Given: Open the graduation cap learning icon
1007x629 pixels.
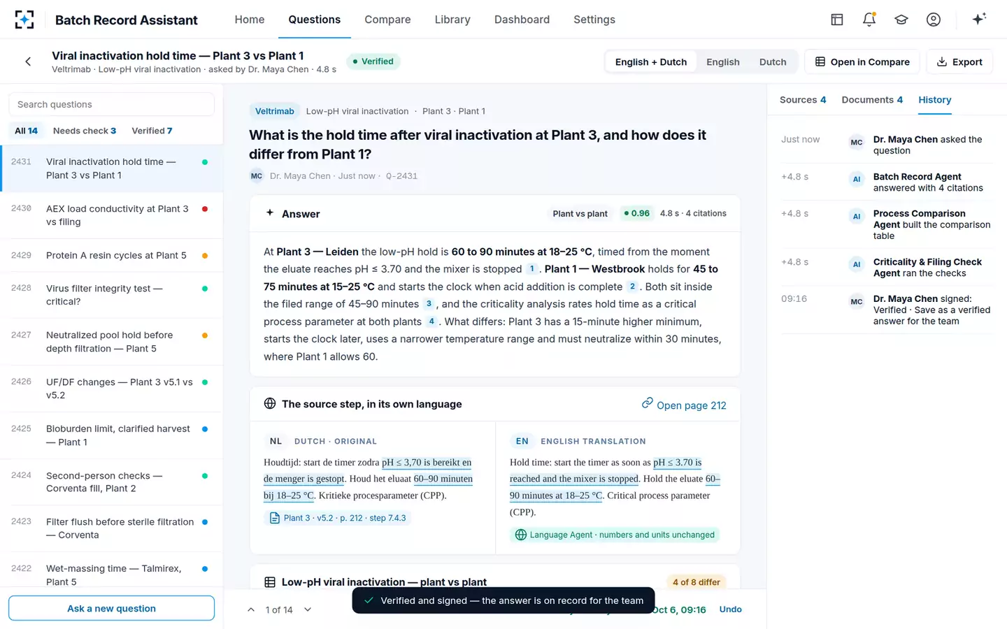Looking at the screenshot, I should (x=901, y=20).
